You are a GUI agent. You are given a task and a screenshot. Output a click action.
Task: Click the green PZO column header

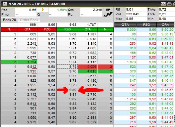point(67,29)
